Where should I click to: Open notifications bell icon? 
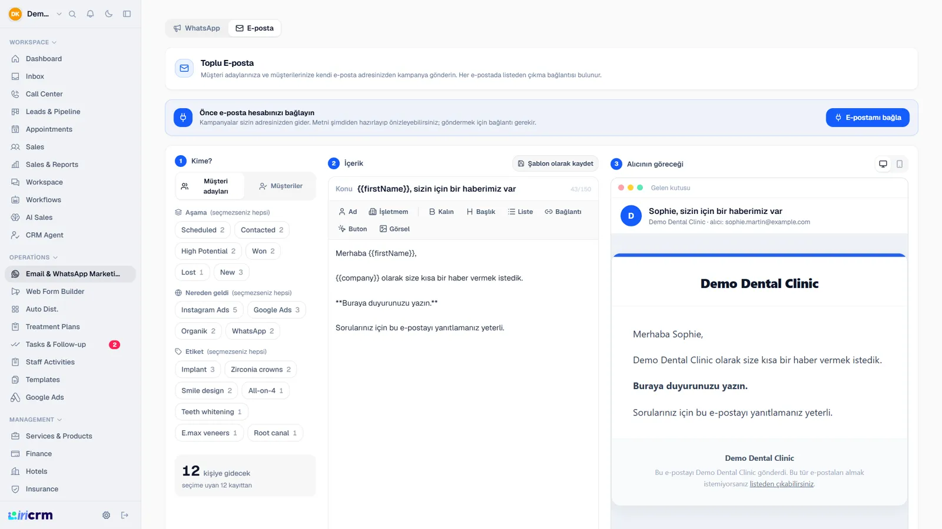point(91,14)
